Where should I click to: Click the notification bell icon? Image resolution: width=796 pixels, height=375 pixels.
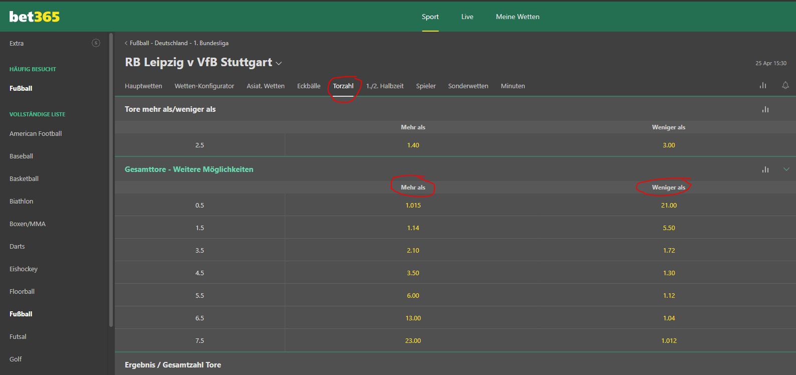coord(785,85)
